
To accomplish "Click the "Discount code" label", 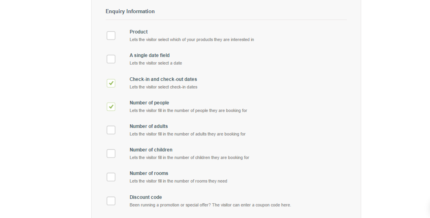I will pos(146,197).
